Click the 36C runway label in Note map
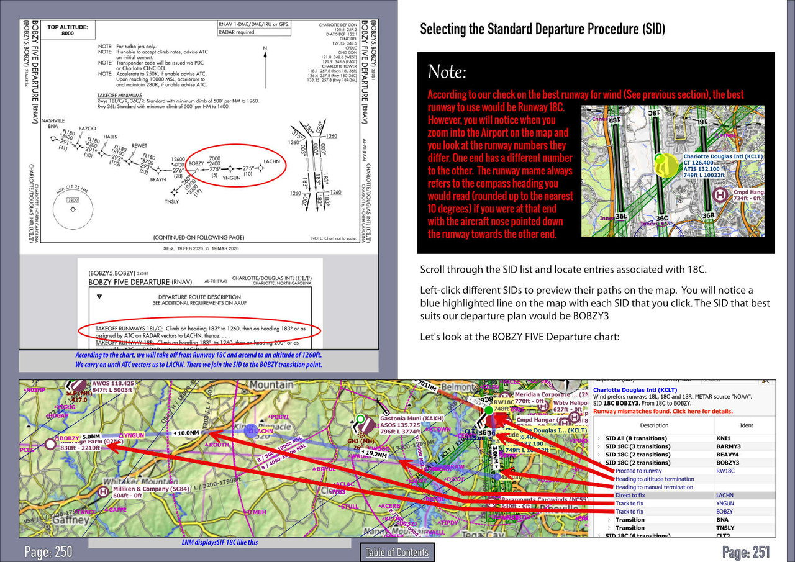 [662, 219]
